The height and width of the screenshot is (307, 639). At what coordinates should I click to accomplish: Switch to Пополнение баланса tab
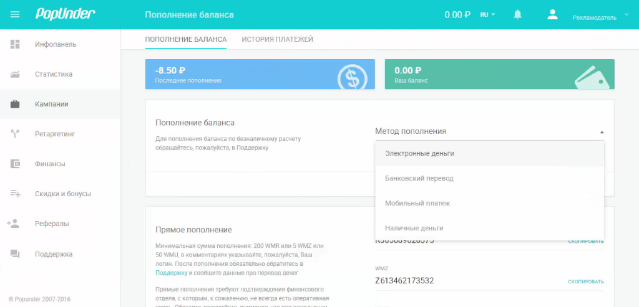186,39
